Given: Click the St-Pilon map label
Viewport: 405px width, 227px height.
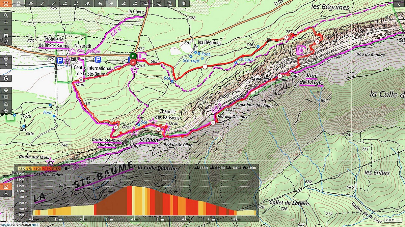Looking at the screenshot, I should coord(148,139).
